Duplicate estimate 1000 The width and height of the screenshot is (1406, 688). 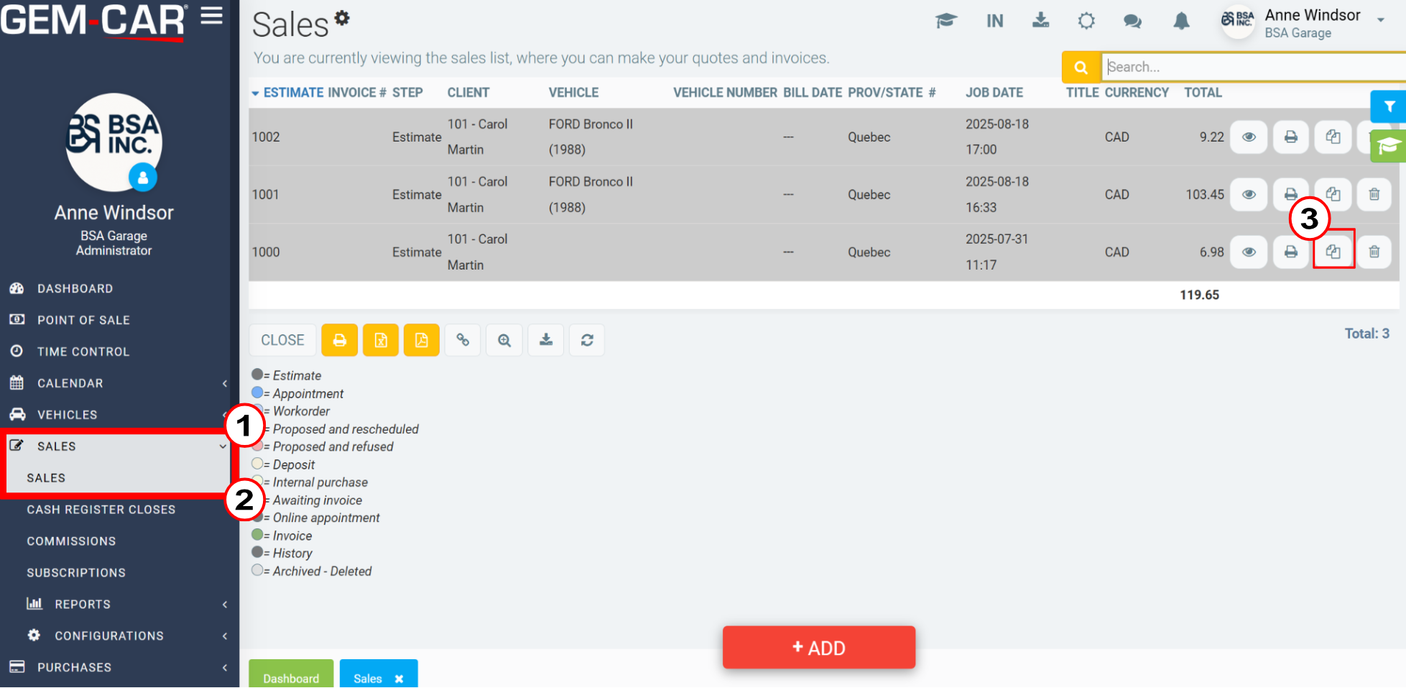point(1333,252)
